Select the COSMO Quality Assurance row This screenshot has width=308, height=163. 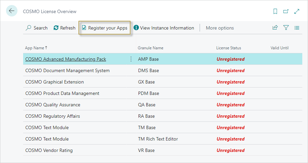point(53,105)
